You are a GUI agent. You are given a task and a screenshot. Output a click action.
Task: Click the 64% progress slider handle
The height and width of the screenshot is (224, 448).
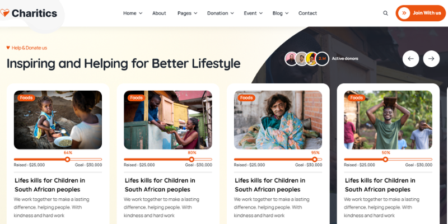tap(67, 160)
